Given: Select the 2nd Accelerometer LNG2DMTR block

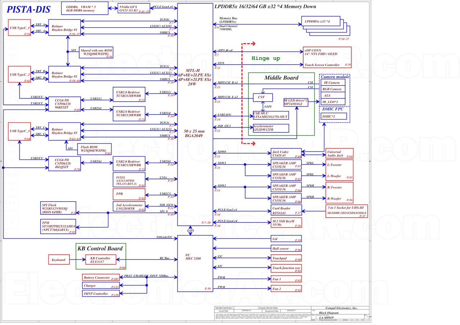Looking at the screenshot, I should (129, 207).
